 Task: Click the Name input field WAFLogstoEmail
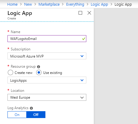[x=47, y=39]
